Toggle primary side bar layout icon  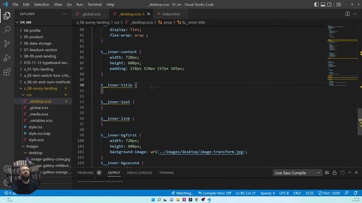tap(317, 5)
